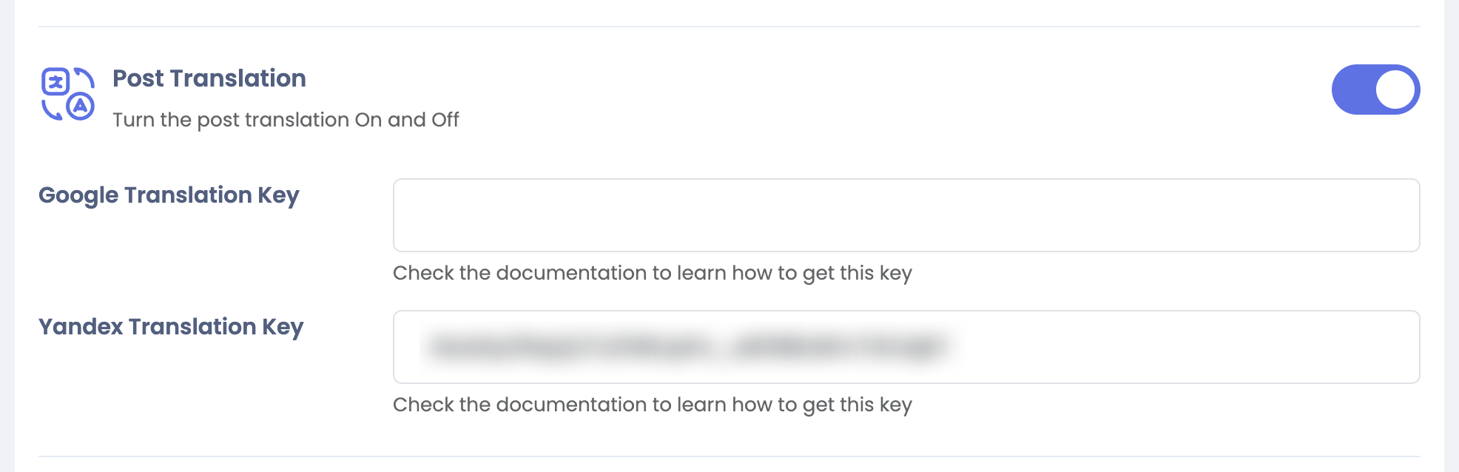
Task: Click the circled "A" in the translation icon
Action: (81, 107)
